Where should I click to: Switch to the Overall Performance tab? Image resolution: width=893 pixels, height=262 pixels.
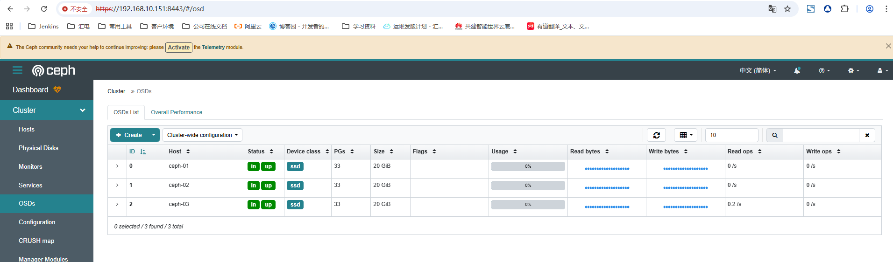point(177,112)
